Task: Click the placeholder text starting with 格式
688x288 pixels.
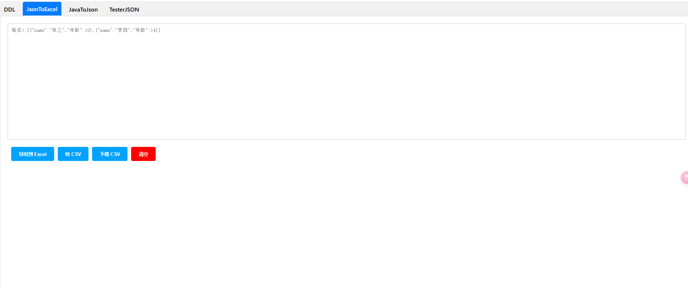Action: coord(86,30)
